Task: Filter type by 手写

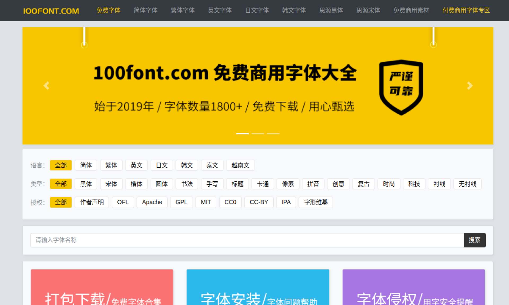Action: coord(212,184)
